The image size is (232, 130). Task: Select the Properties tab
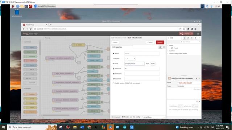click(x=122, y=47)
